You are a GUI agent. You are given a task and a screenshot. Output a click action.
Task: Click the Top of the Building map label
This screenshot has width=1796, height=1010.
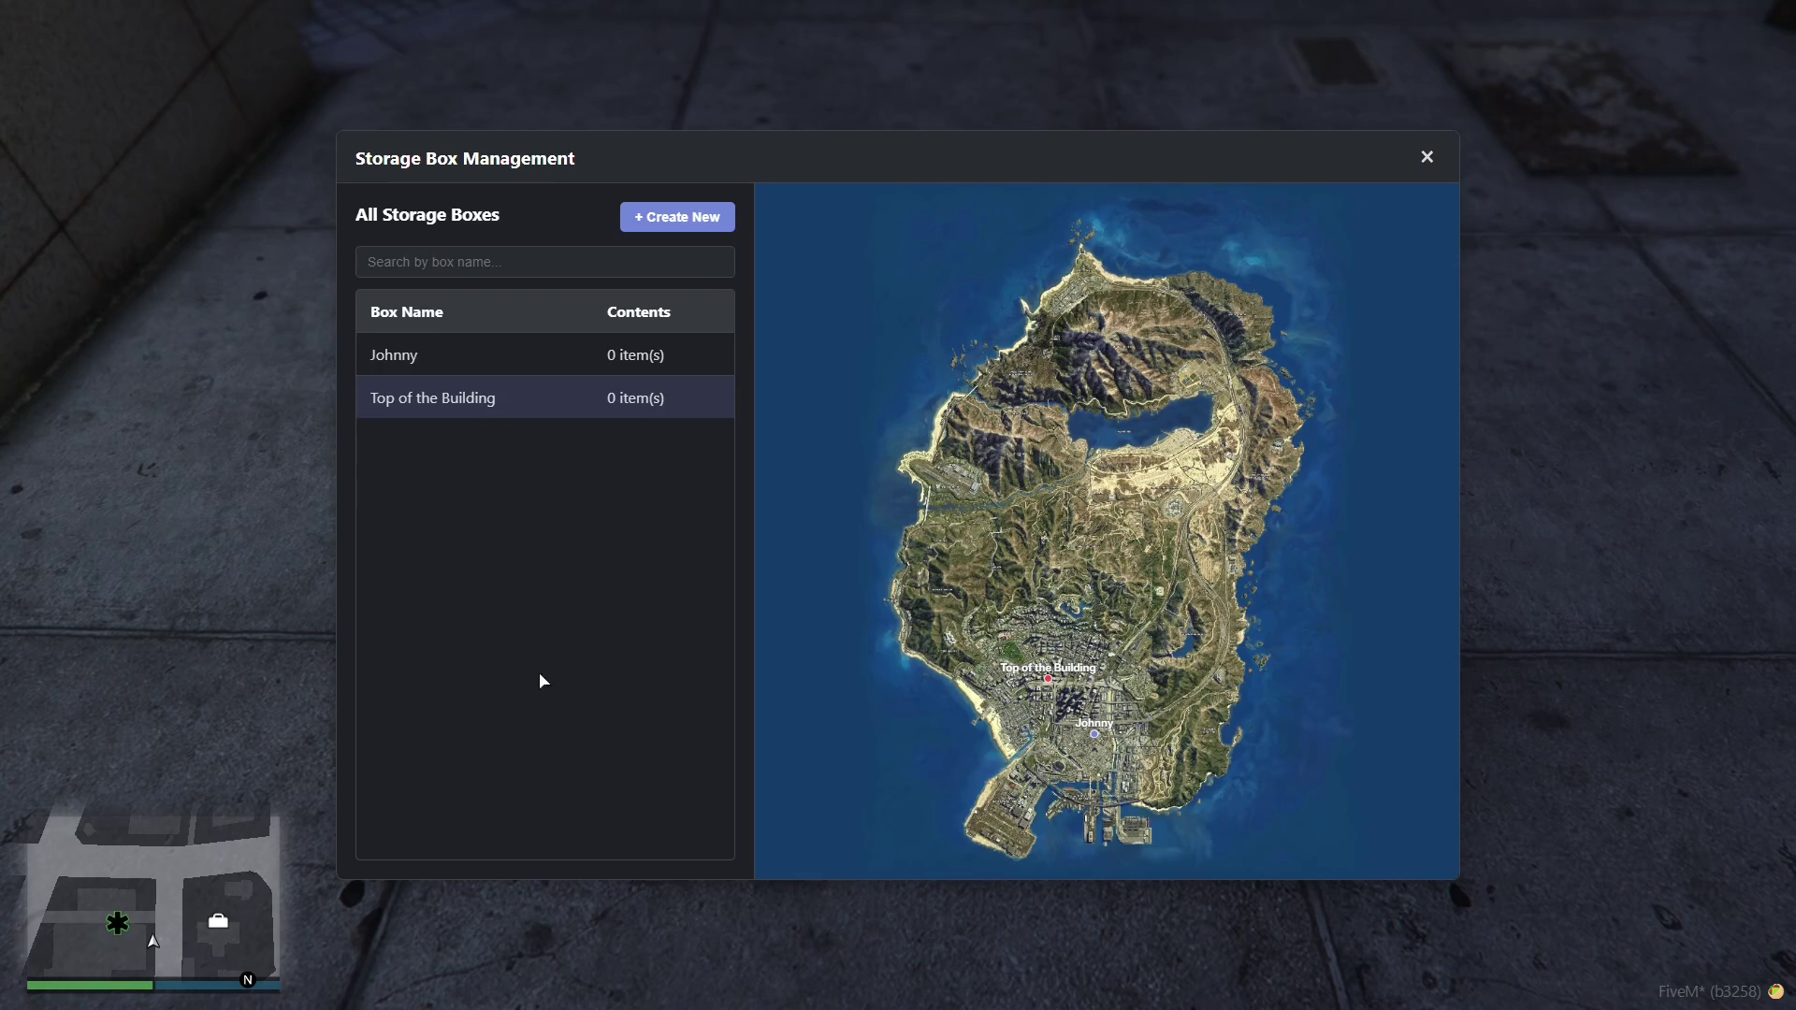tap(1048, 668)
